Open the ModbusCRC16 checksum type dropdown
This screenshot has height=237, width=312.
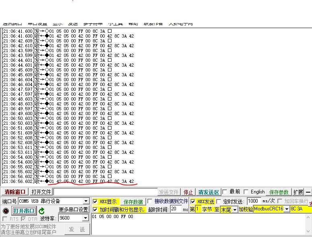click(x=286, y=209)
